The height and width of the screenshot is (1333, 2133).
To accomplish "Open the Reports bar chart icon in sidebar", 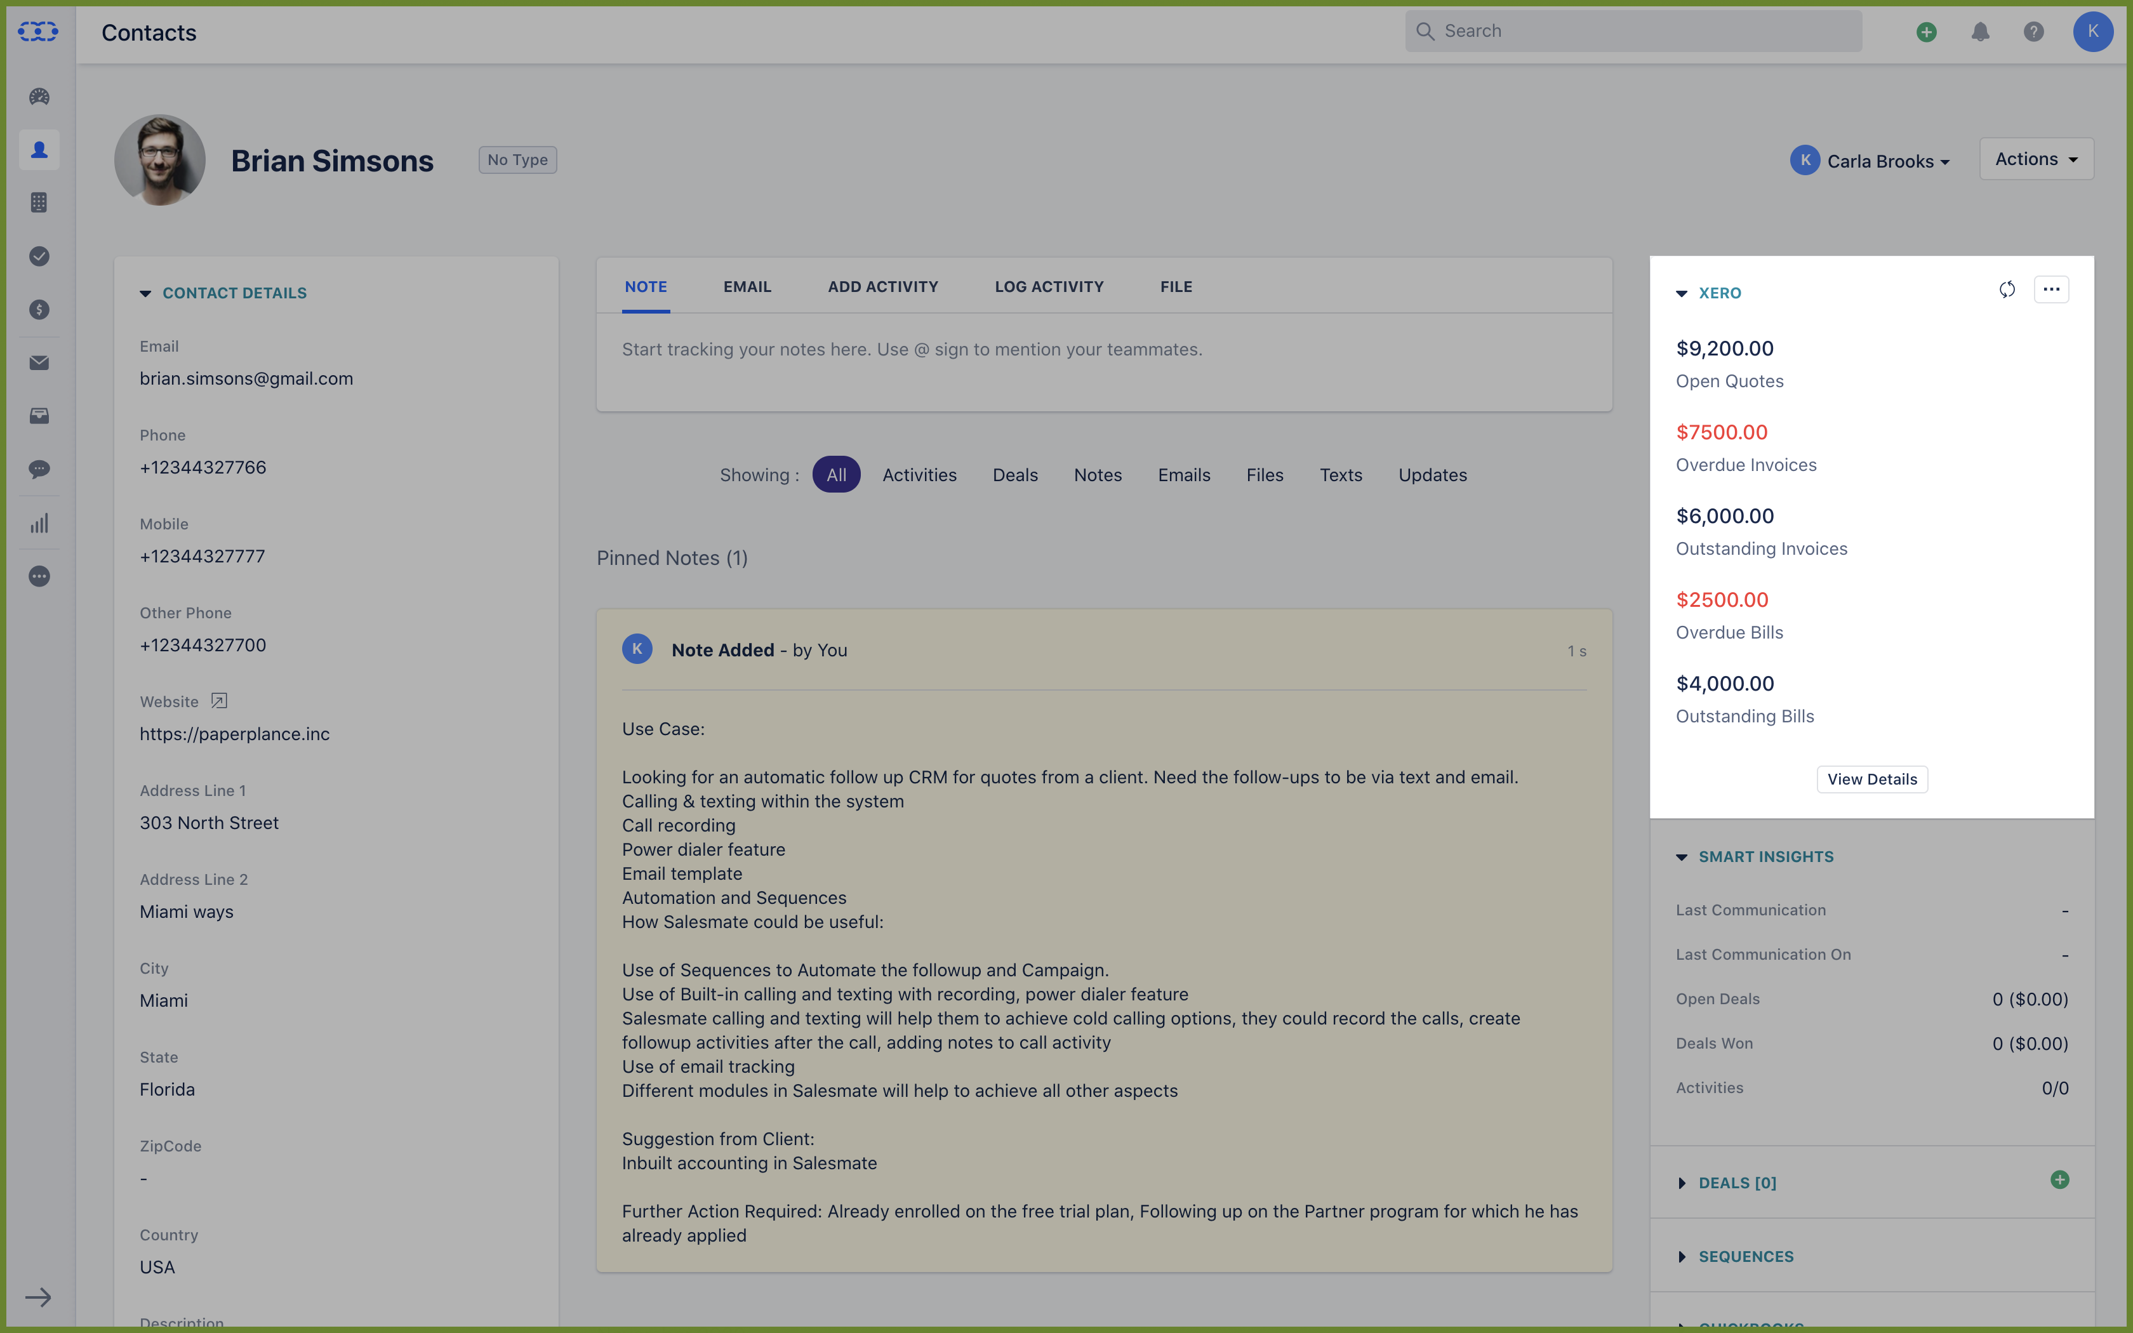I will coord(39,524).
